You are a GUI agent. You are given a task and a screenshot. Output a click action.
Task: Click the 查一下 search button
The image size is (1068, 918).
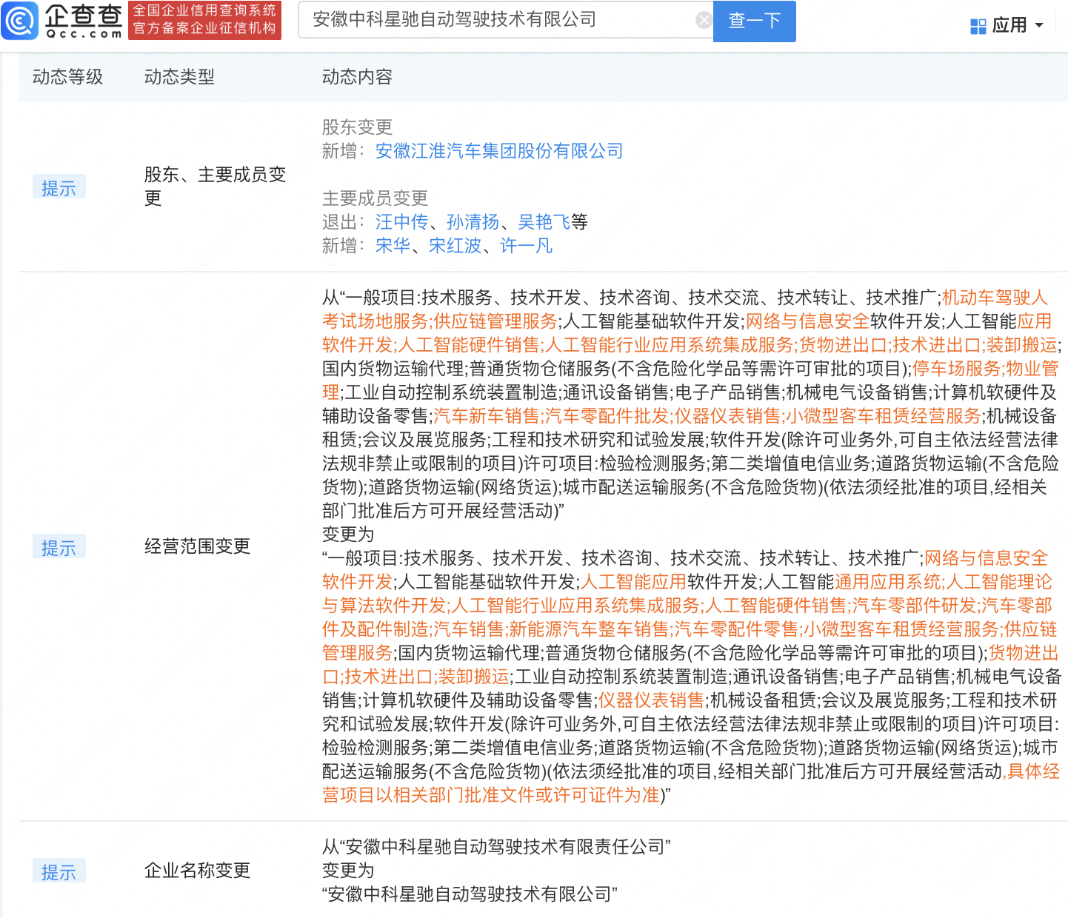click(x=754, y=21)
